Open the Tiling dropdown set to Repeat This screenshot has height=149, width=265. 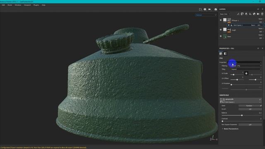246,69
